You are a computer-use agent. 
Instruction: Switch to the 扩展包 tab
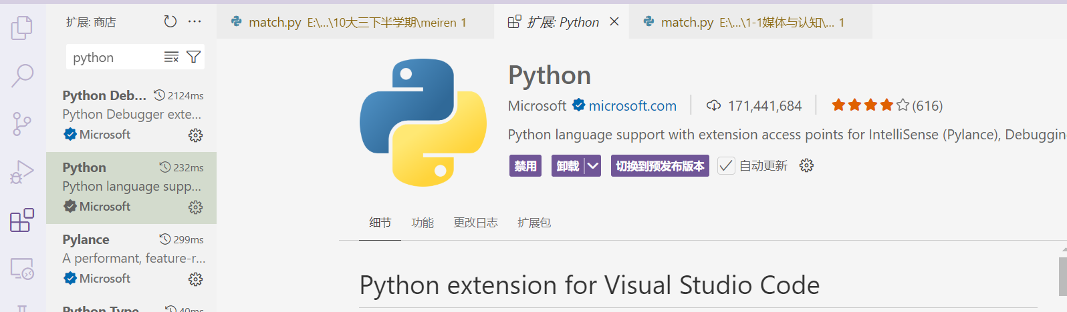(534, 223)
